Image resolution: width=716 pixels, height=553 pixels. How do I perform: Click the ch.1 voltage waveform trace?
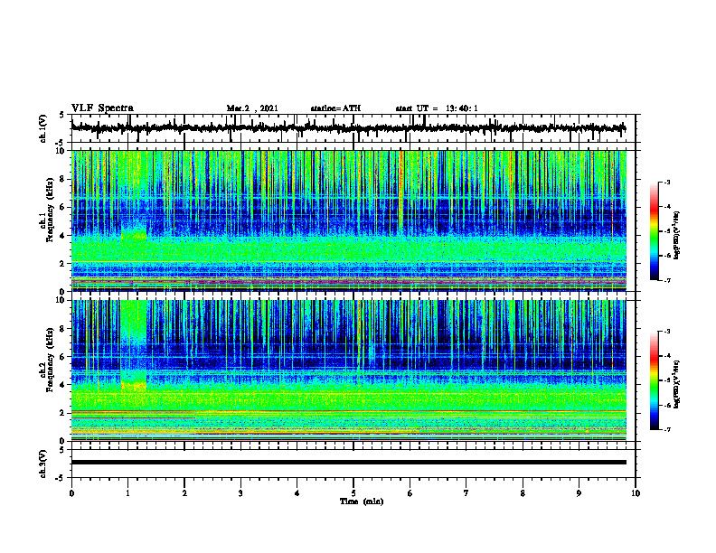pos(348,127)
